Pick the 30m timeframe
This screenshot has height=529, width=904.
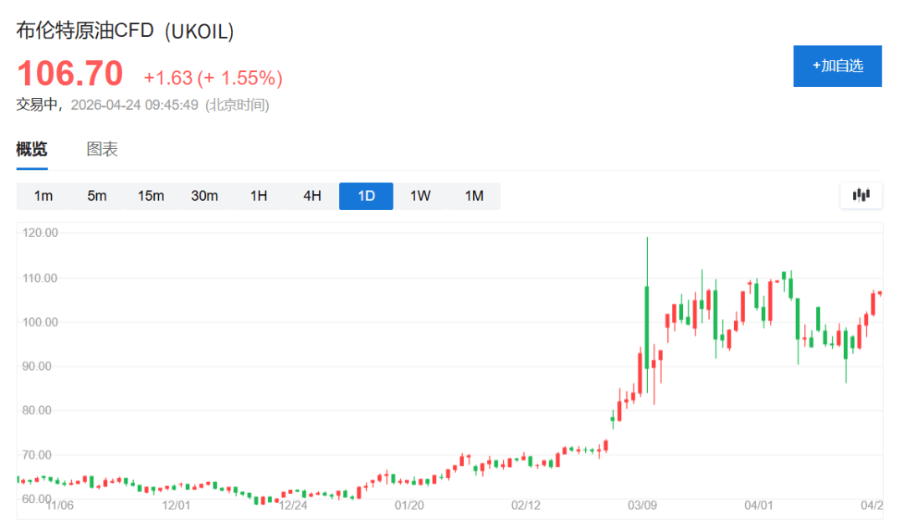[204, 196]
